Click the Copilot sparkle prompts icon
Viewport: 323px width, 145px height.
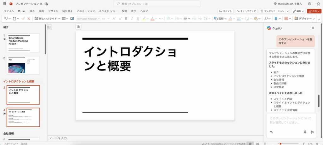(x=271, y=132)
